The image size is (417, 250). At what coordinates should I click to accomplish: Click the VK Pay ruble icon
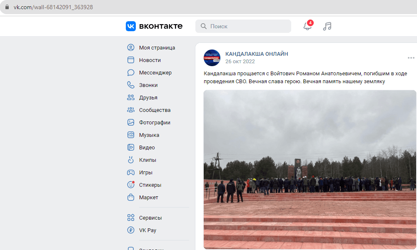click(130, 230)
